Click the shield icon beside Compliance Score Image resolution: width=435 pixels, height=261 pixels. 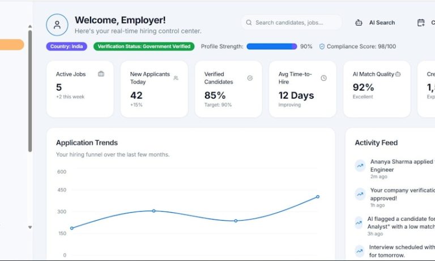(322, 47)
